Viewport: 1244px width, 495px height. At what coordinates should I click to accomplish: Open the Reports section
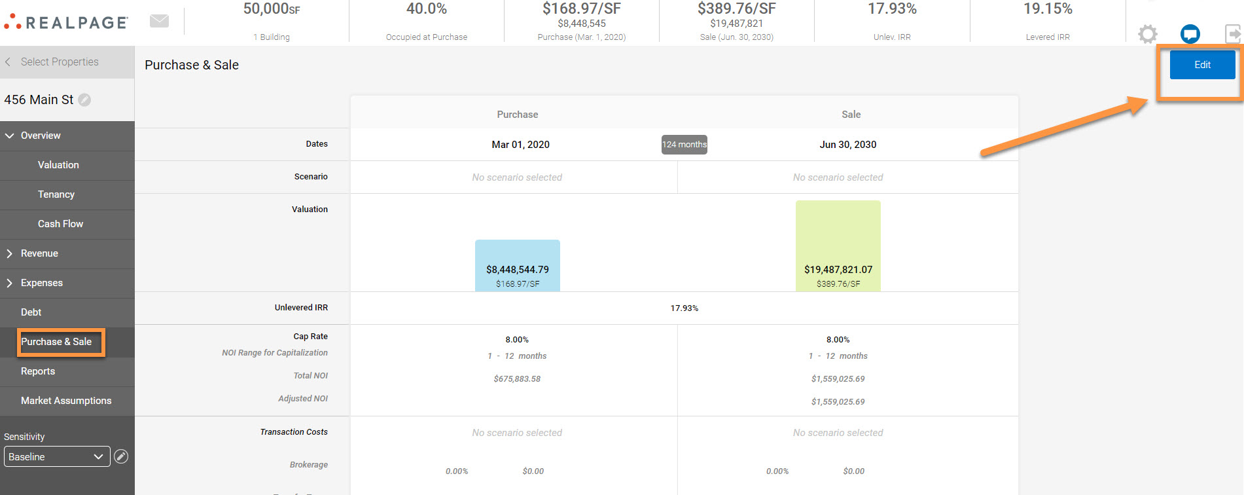(x=38, y=371)
